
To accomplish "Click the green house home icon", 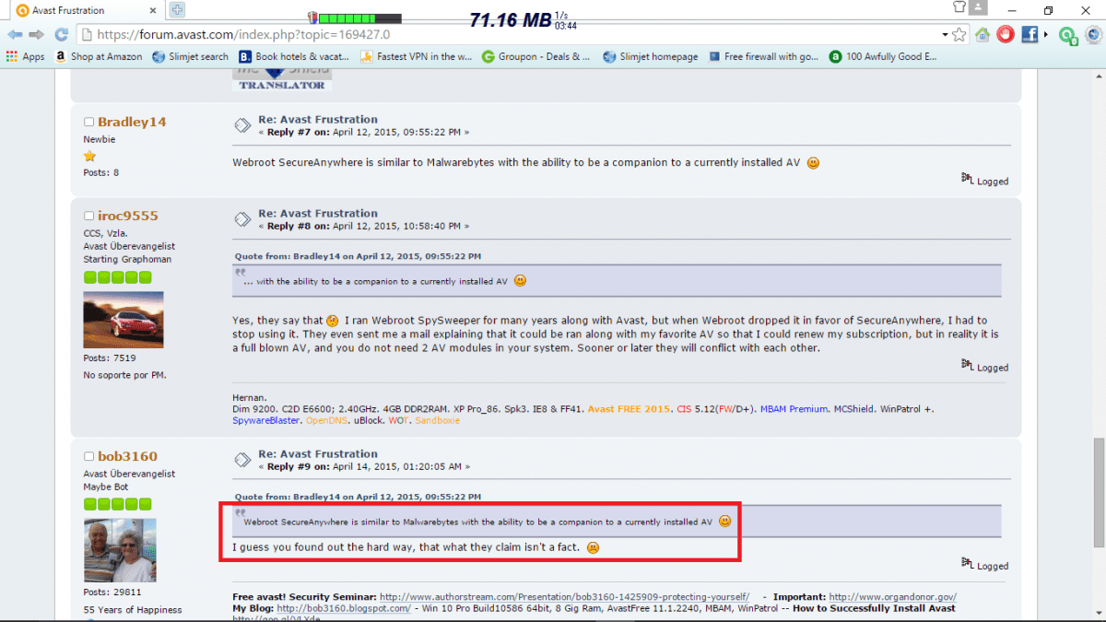I will (982, 34).
